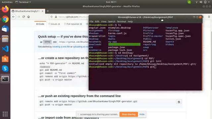Click the Firefox page scrollbar
The width and height of the screenshot is (212, 119).
(x=211, y=61)
